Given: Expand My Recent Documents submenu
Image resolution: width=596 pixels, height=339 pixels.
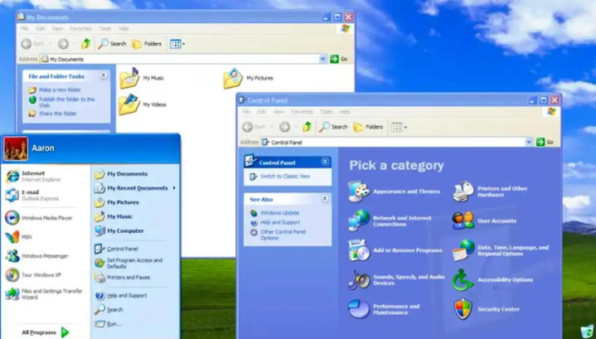Looking at the screenshot, I should pos(135,188).
